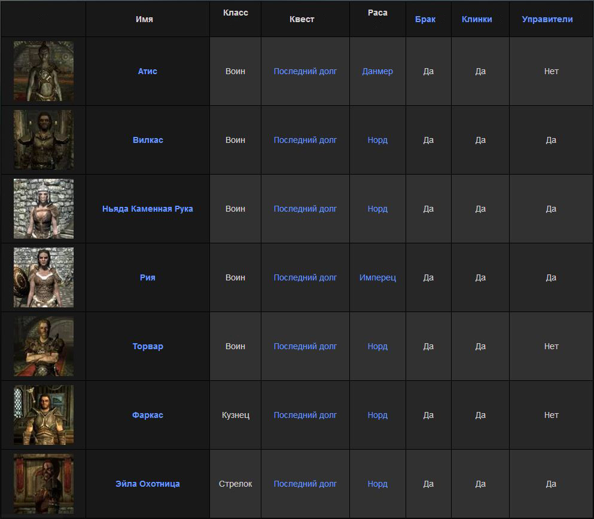Open the Ньяда Каменная Рука link
Screen dimensions: 594x519
coord(147,209)
